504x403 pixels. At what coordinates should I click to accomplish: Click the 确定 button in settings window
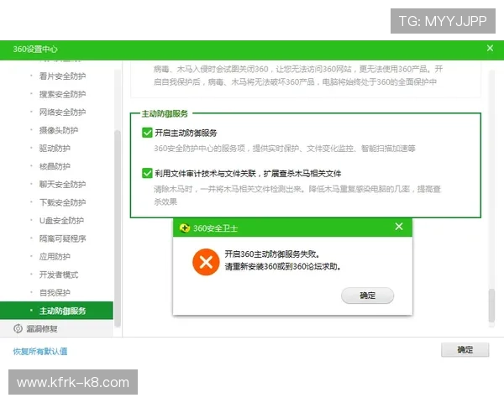click(x=465, y=349)
